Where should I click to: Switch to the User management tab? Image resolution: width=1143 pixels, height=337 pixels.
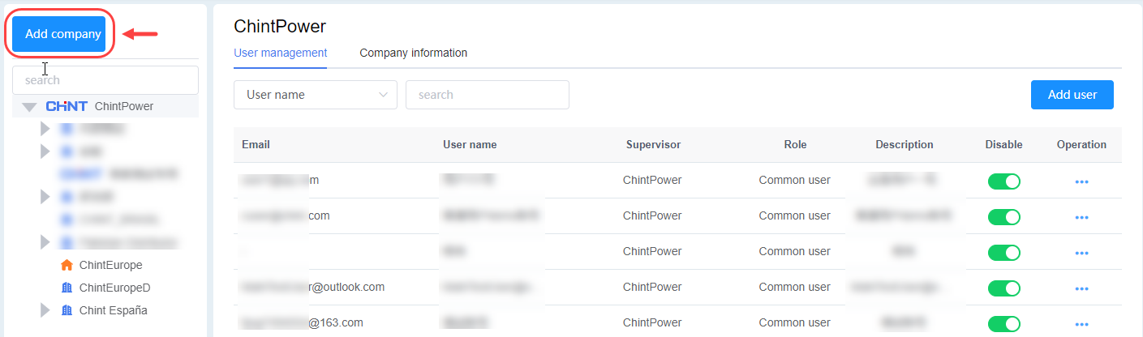[281, 53]
